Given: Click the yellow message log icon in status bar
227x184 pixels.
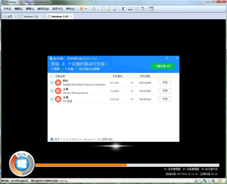Looking at the screenshot, I should 220,181.
